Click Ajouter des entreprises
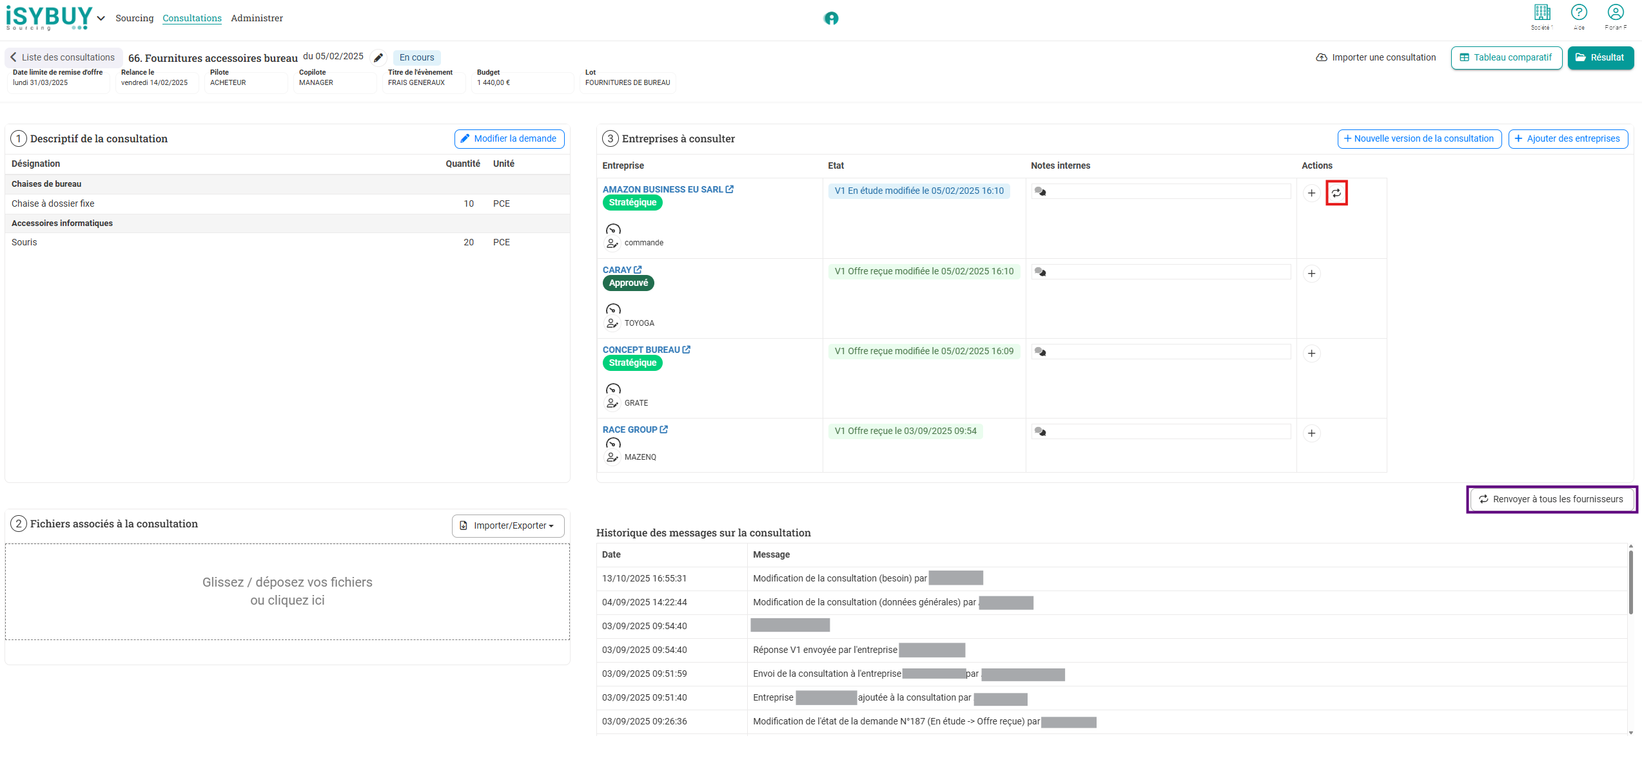The image size is (1642, 765). tap(1568, 138)
